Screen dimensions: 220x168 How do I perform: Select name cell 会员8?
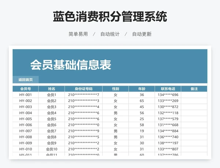click(52, 137)
